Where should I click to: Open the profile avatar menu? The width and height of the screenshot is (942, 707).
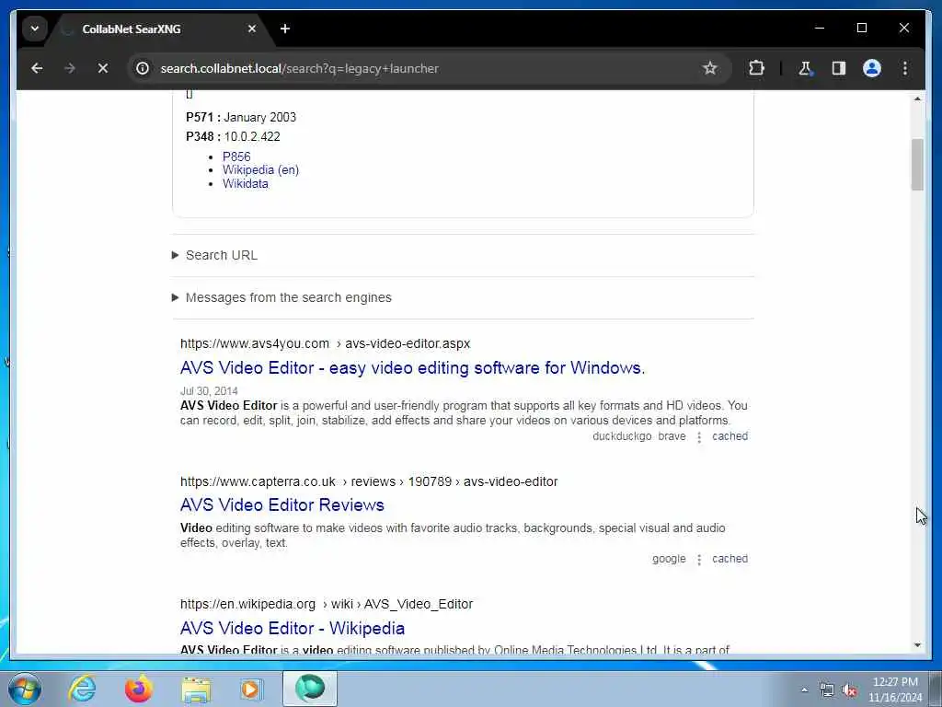(x=872, y=68)
